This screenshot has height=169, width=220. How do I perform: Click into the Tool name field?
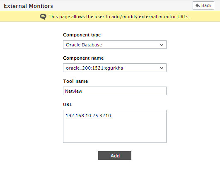115,91
